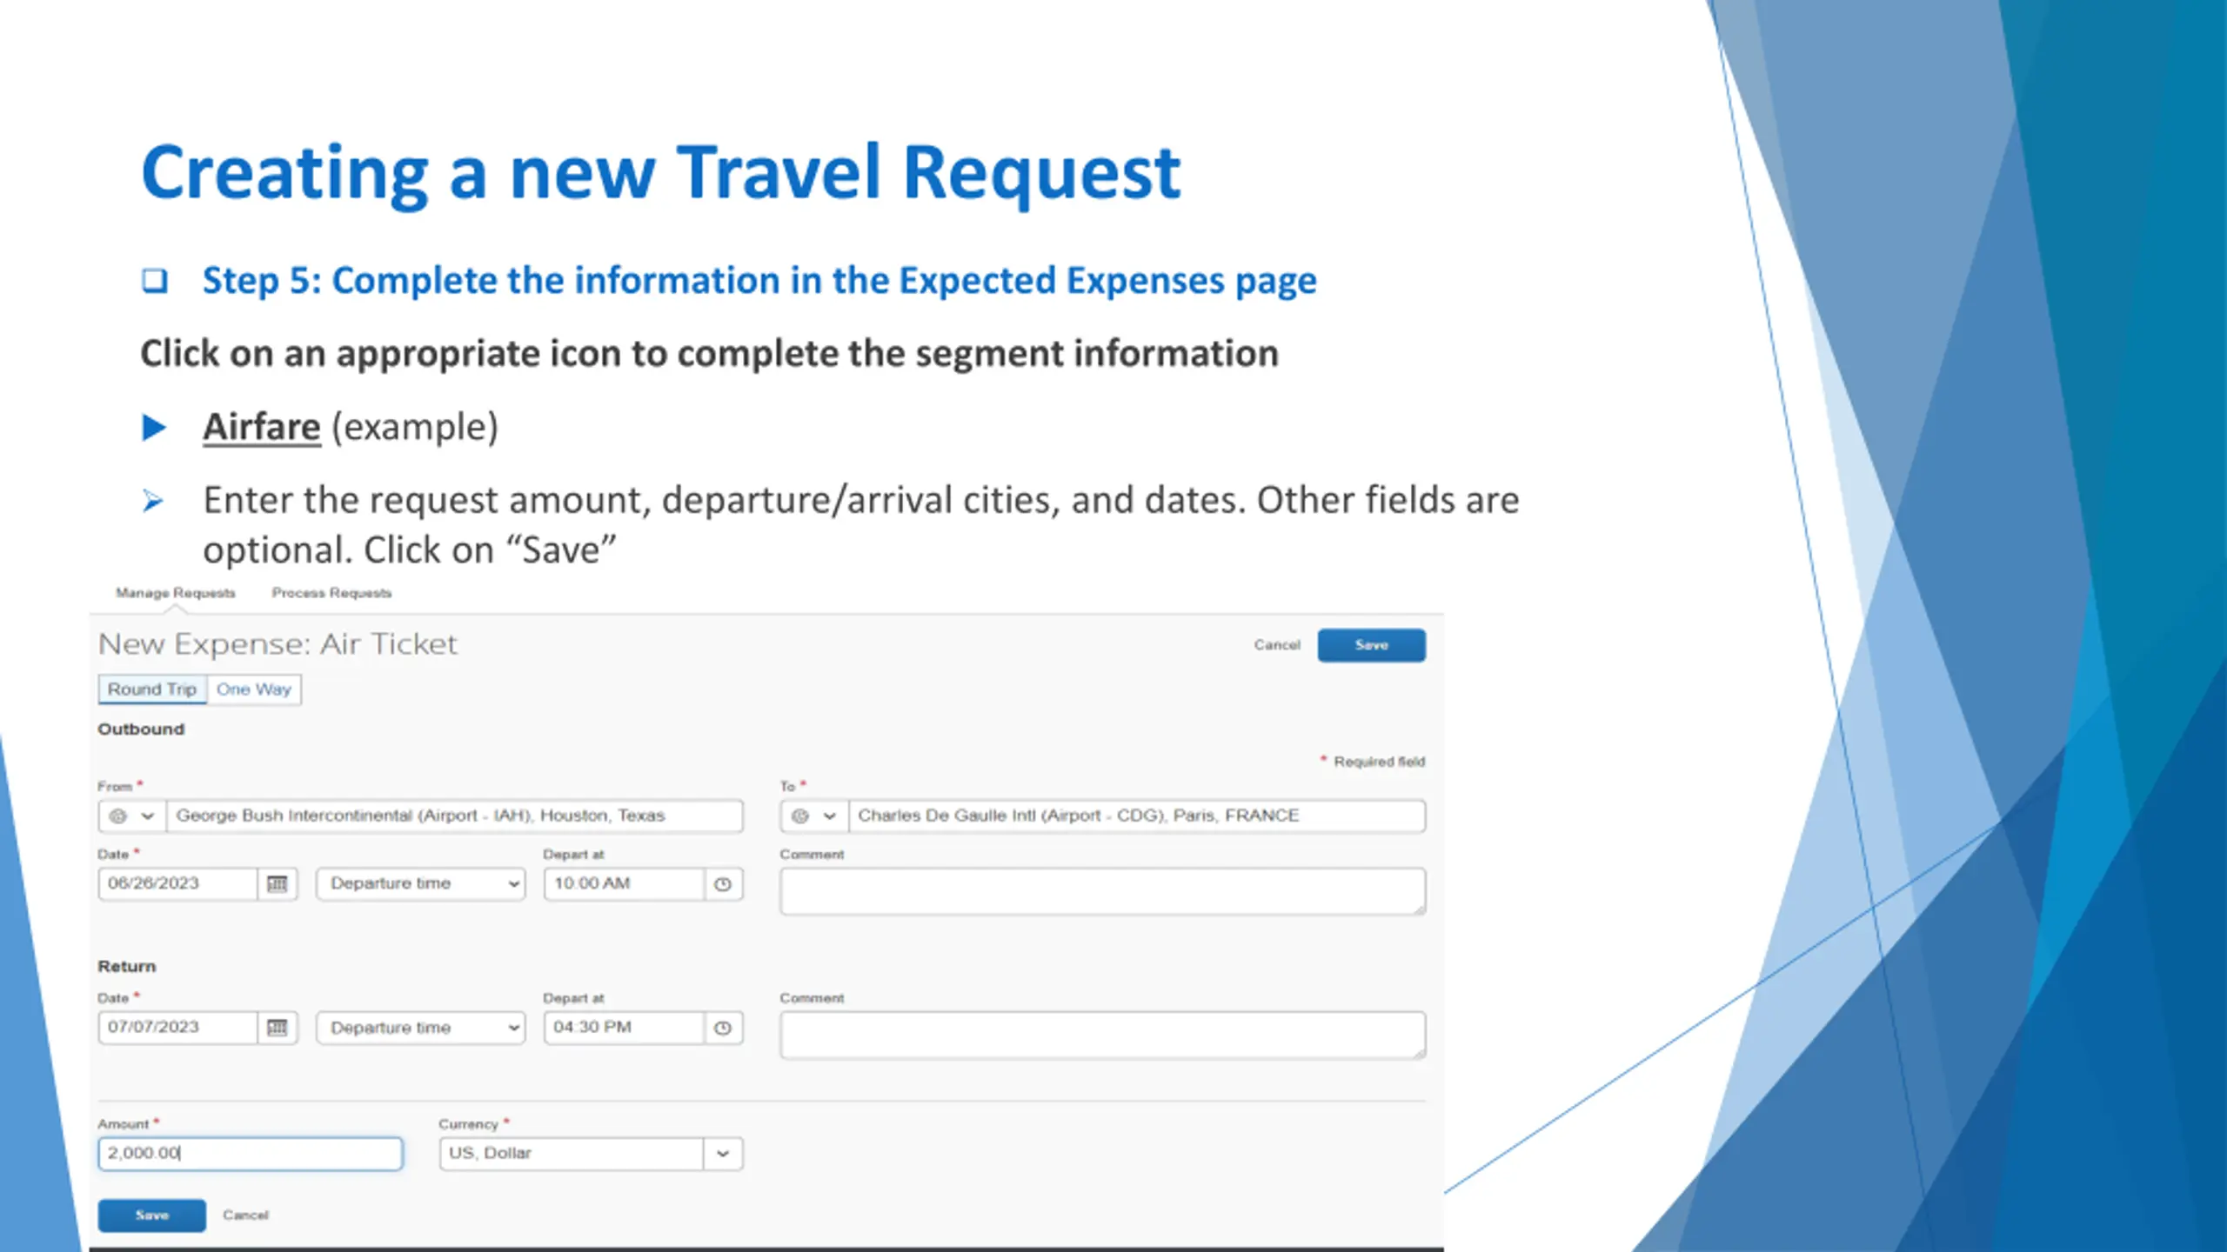The height and width of the screenshot is (1252, 2227).
Task: Click the location type icon in To field
Action: pos(800,816)
